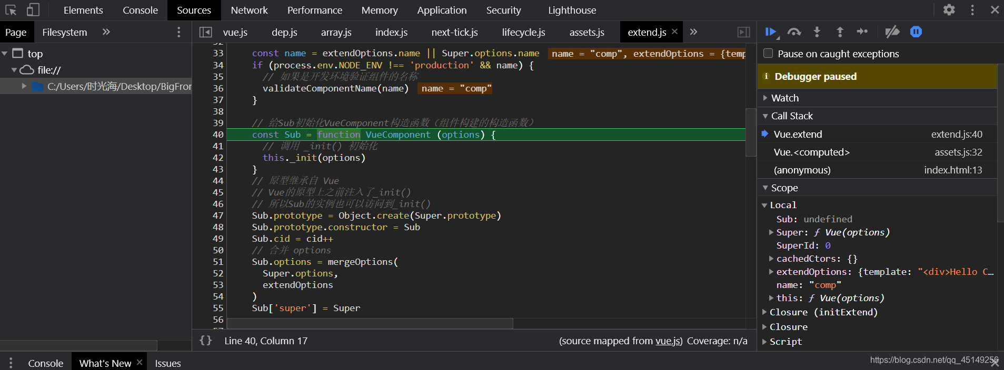Expand the C:/Users folder tree item
Screen dimensions: 1004x370
pyautogui.click(x=24, y=86)
